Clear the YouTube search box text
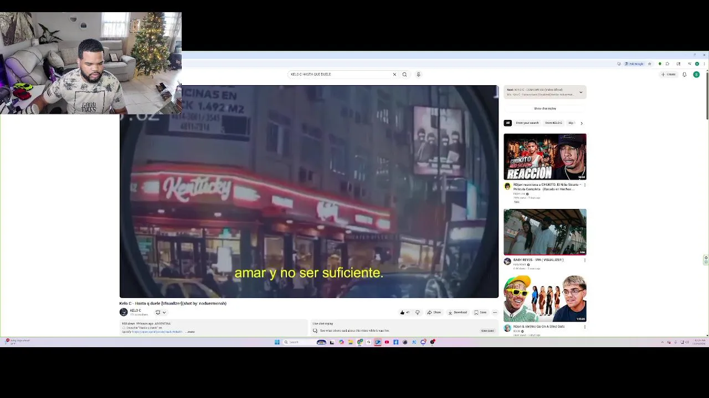 (394, 74)
